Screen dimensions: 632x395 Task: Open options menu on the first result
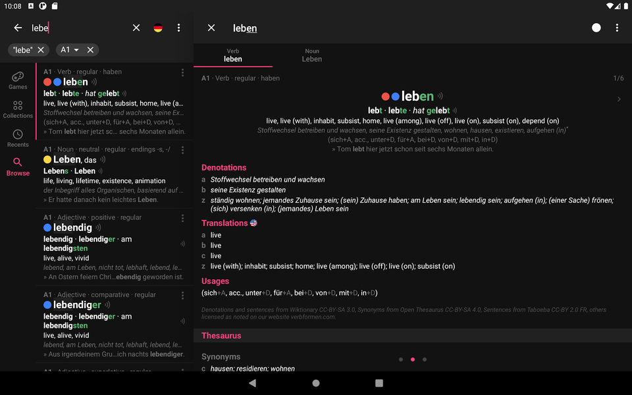point(182,72)
